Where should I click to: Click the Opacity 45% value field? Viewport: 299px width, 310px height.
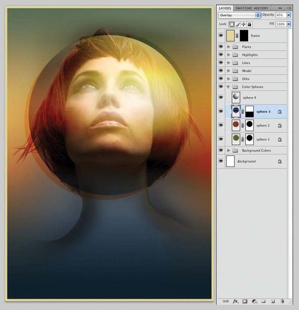tap(281, 15)
